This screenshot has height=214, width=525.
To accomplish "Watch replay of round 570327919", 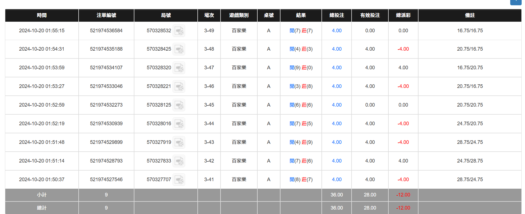I will click(x=179, y=142).
